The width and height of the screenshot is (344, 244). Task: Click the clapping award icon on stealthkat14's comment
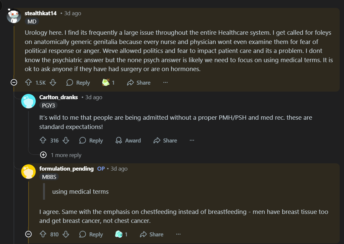(x=106, y=82)
